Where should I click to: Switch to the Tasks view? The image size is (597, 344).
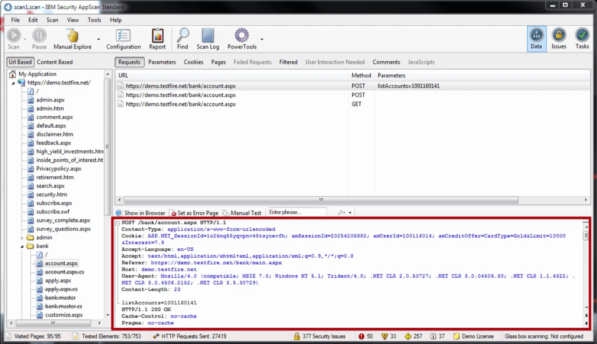point(582,38)
